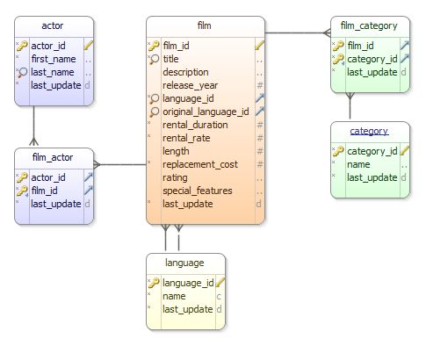
Task: Click the pencil icon on category table's category_id row
Action: pos(405,151)
